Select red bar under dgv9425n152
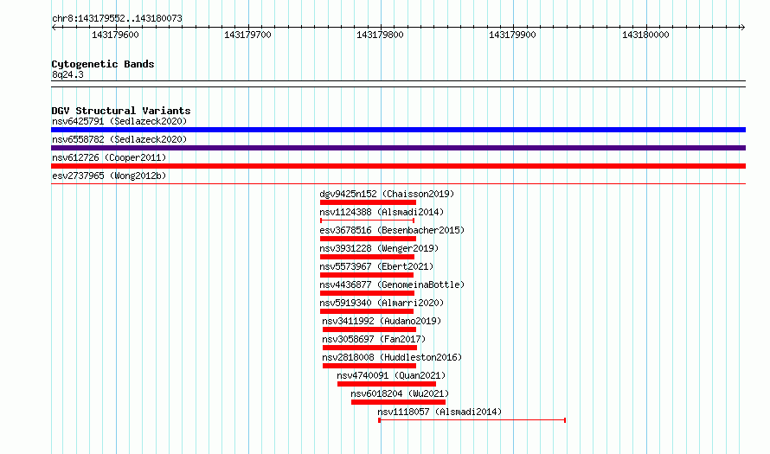Viewport: 770px width, 454px height. (368, 202)
